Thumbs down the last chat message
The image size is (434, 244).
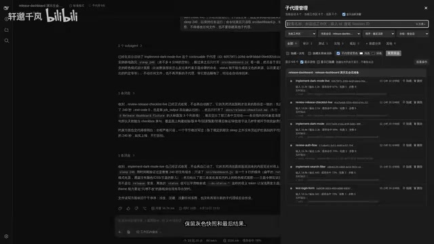(x=136, y=208)
